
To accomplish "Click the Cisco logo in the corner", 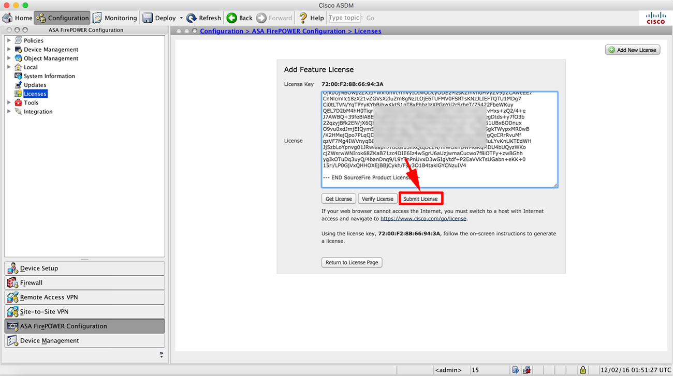I will pos(656,18).
